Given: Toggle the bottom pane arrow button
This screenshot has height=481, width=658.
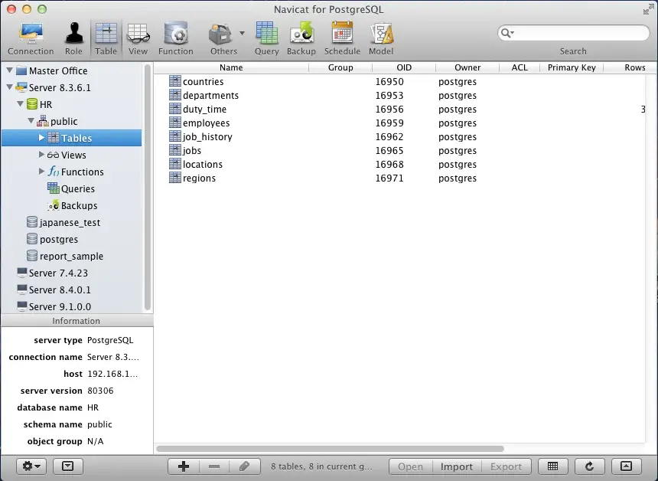Looking at the screenshot, I should 626,466.
